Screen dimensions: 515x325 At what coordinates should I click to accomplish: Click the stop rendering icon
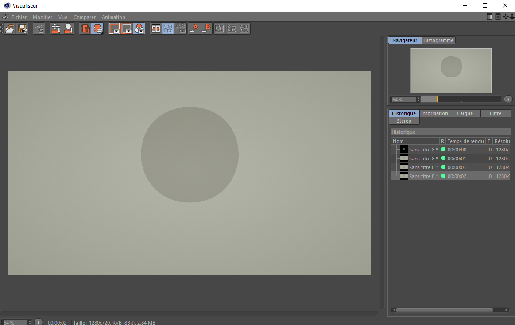point(39,29)
